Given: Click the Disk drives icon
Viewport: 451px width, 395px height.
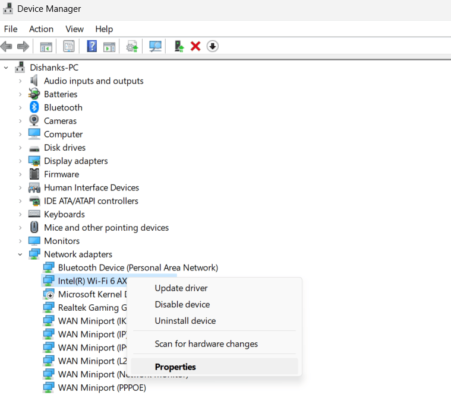Looking at the screenshot, I should [34, 148].
